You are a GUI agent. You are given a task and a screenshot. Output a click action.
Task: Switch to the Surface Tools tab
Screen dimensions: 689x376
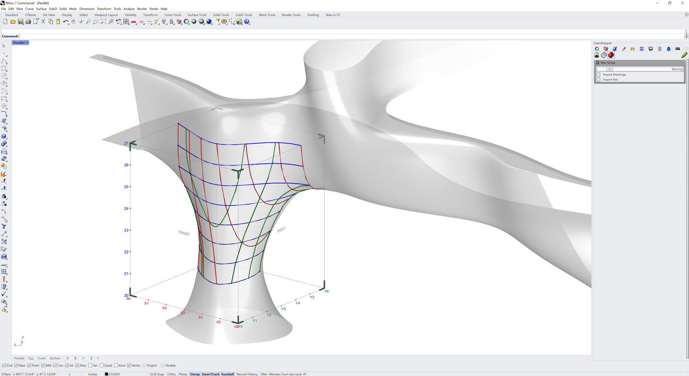coord(197,15)
